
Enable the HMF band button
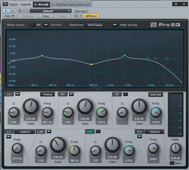coord(98,131)
